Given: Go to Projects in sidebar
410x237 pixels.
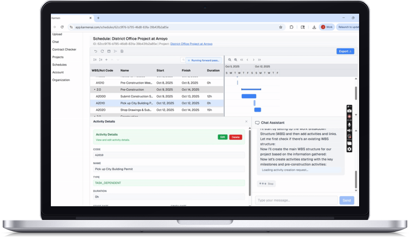Looking at the screenshot, I should [58, 57].
